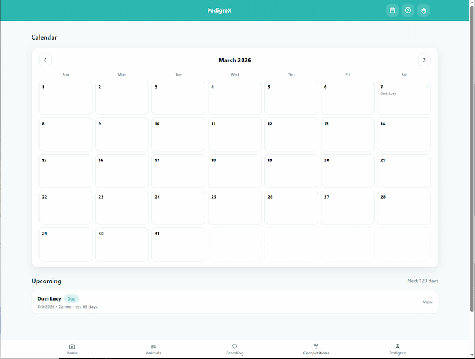Open the calendar icon in the top bar
Screen dimensions: 475x359
pos(392,10)
